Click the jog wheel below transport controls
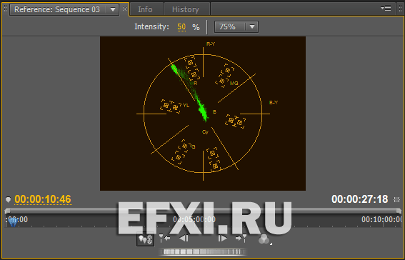Screen dimensions: 405x260 pos(203,251)
